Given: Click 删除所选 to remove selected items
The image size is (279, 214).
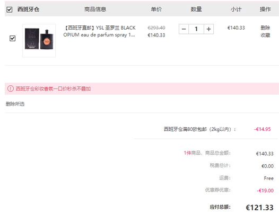Looking at the screenshot, I should 15,104.
